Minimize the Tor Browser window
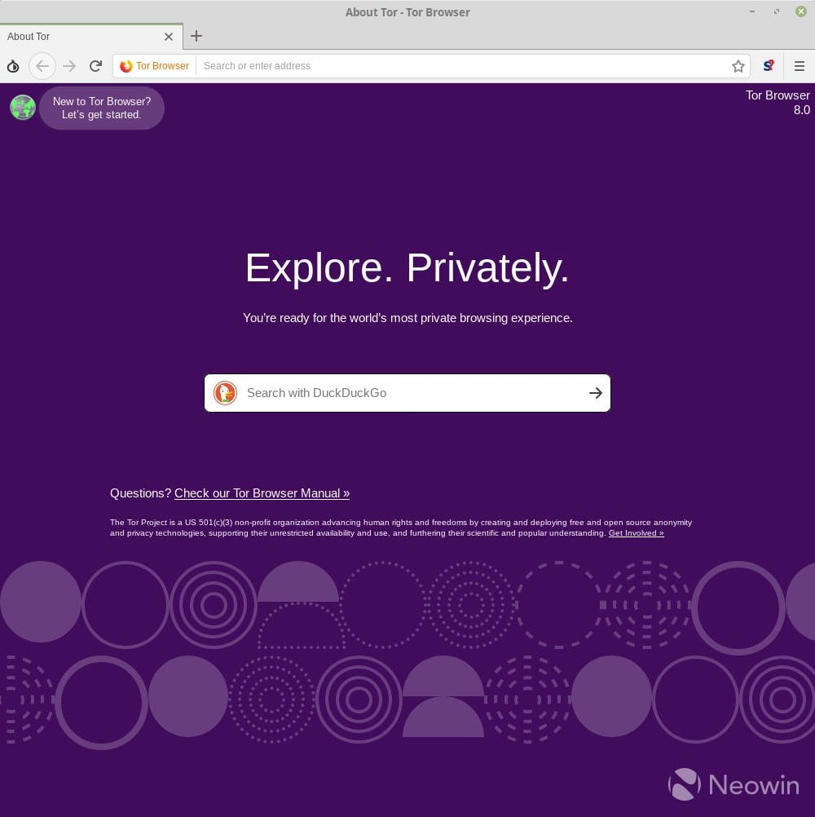The width and height of the screenshot is (815, 817). (752, 11)
